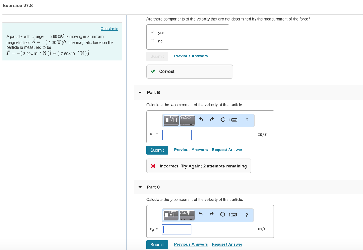Open the keyboard shortcuts icon in Part B
Screen dimensions: 363x250
pos(235,120)
